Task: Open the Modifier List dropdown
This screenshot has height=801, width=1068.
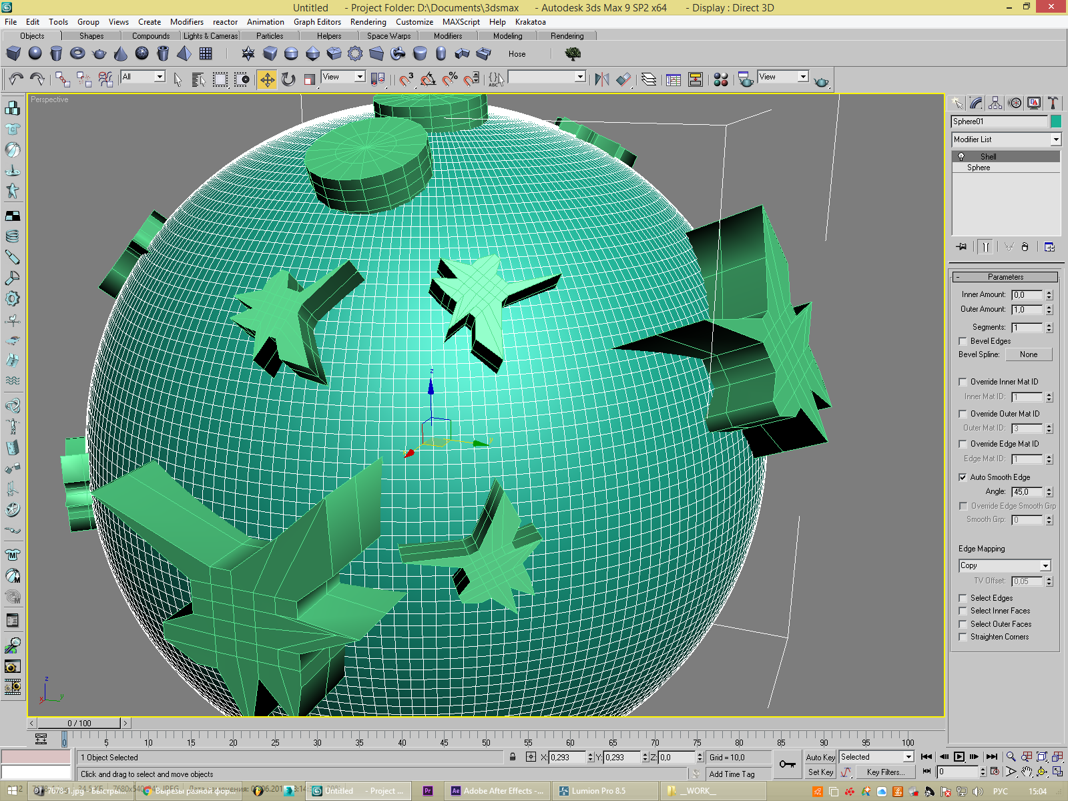Action: click(x=1006, y=140)
